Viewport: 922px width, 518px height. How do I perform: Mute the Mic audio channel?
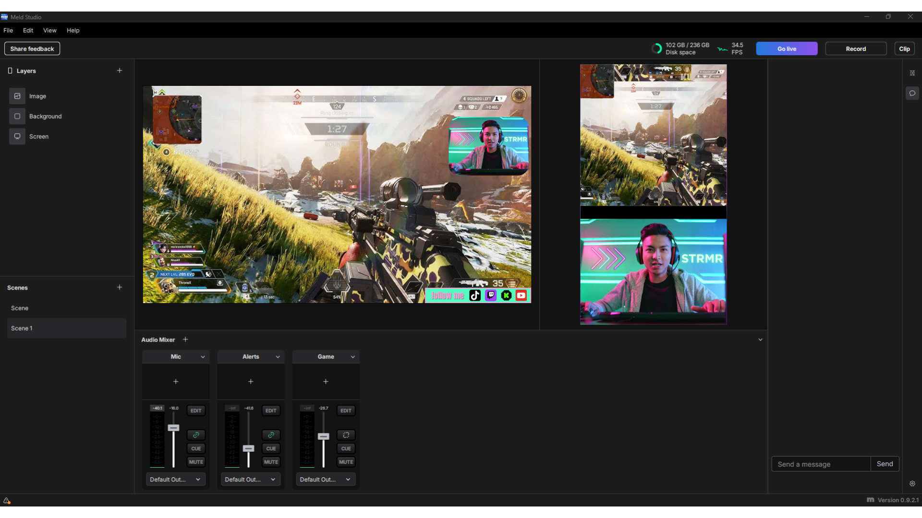pyautogui.click(x=196, y=461)
